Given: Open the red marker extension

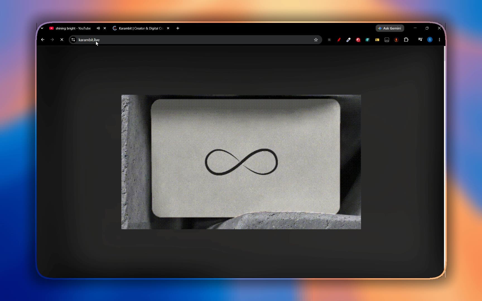Looking at the screenshot, I should click(x=339, y=40).
